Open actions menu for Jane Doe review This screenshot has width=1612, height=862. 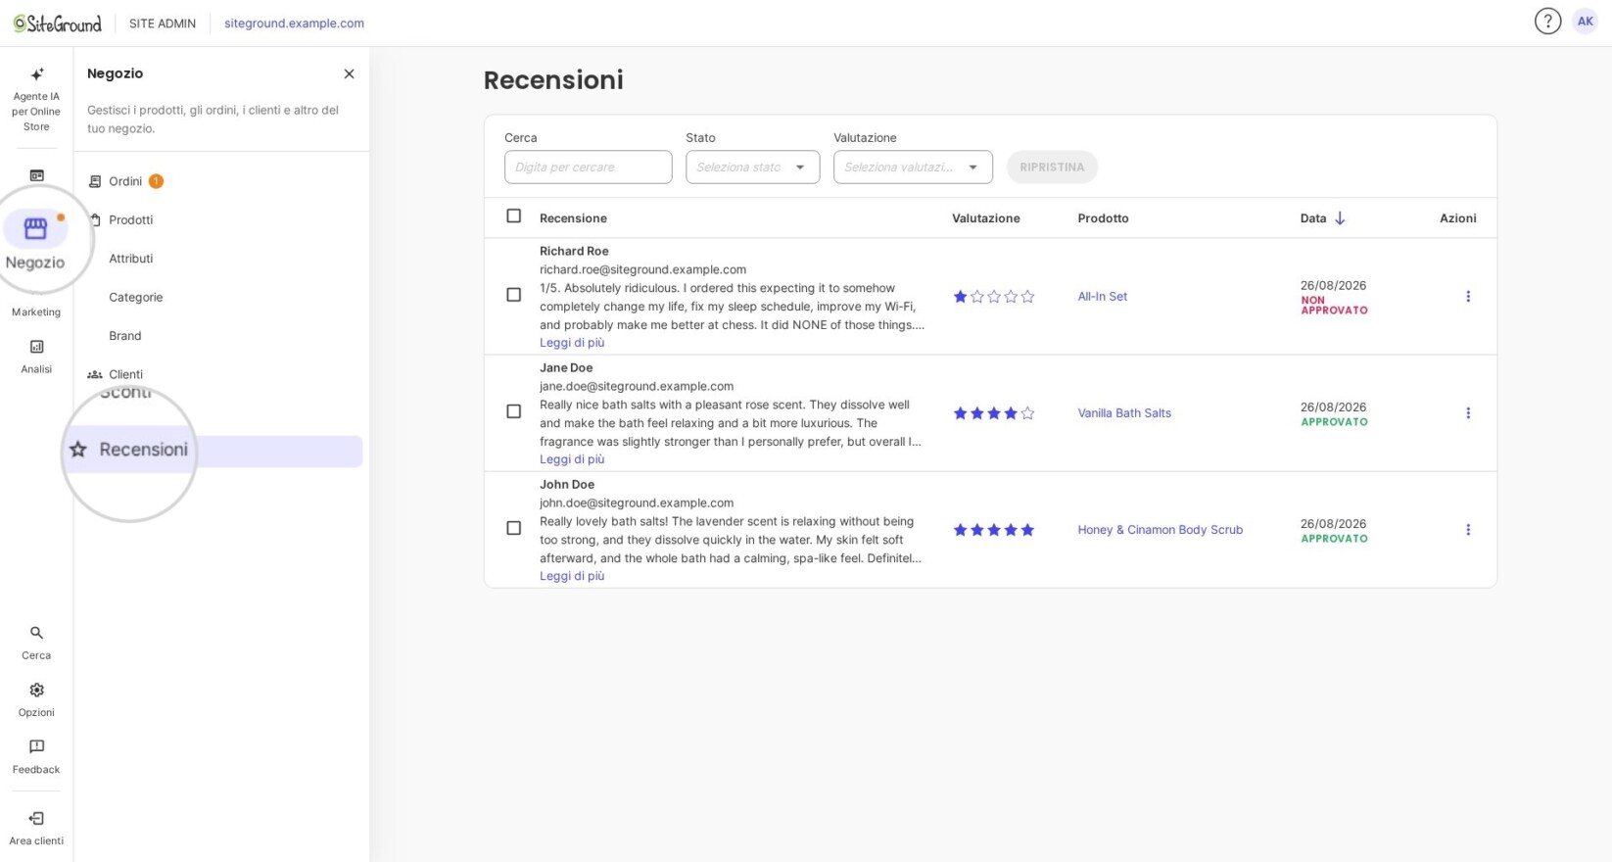pyautogui.click(x=1467, y=412)
